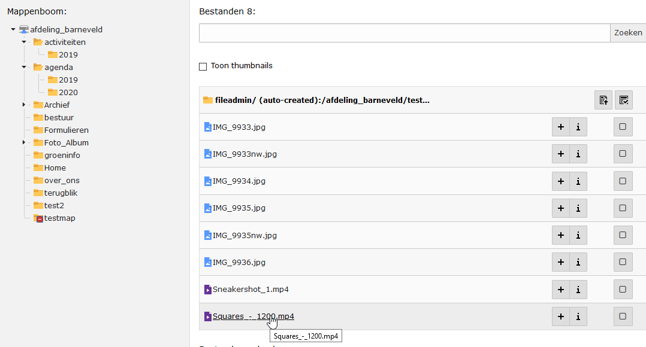Open info icon for IMG_9934.jpg
Viewport: 646px width, 347px height.
click(578, 181)
